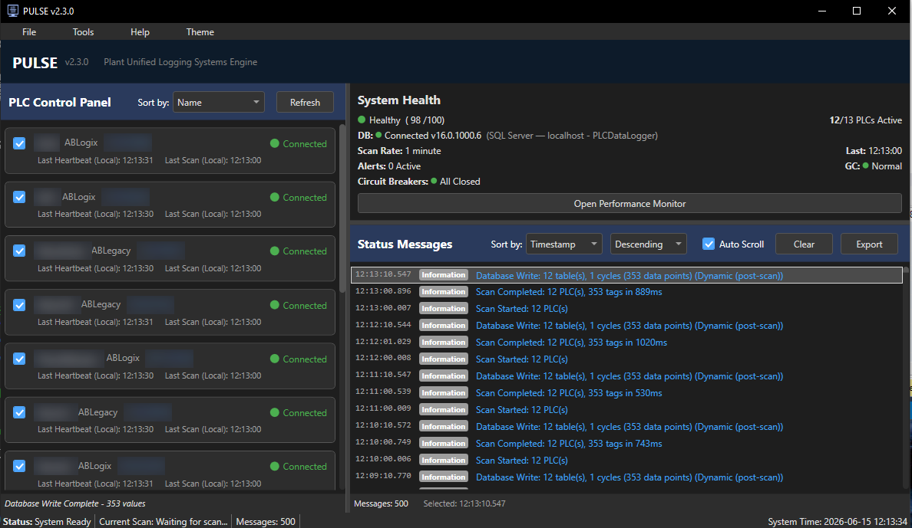The image size is (912, 528).
Task: Select Scan Started message at 12:10:00.006
Action: click(626, 460)
